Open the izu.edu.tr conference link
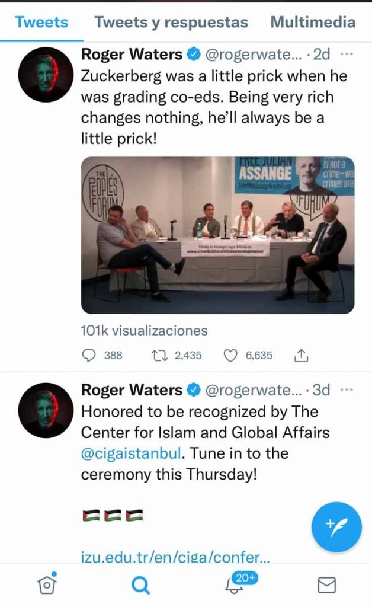Screen dimensions: 372x607 coord(175,557)
